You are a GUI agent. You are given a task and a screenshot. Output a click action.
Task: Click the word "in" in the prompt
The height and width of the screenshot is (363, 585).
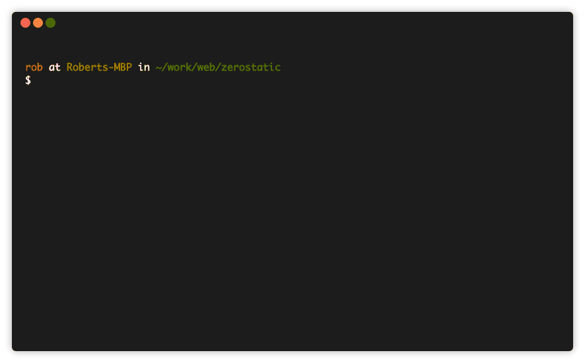click(x=143, y=67)
